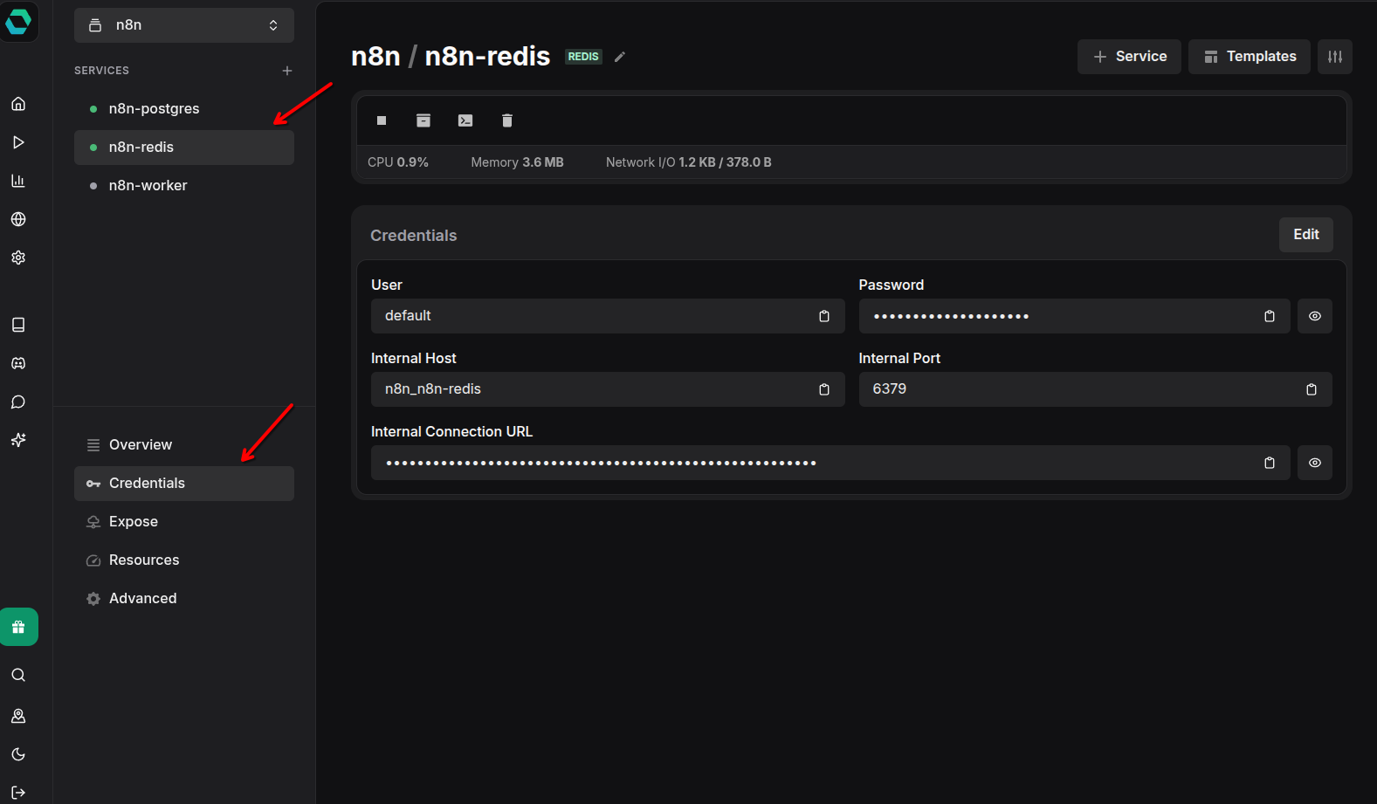Select the n8n-worker service
This screenshot has height=804, width=1377.
[184, 186]
